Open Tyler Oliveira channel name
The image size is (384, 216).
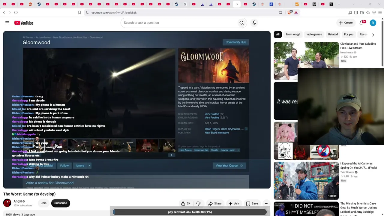[347, 172]
